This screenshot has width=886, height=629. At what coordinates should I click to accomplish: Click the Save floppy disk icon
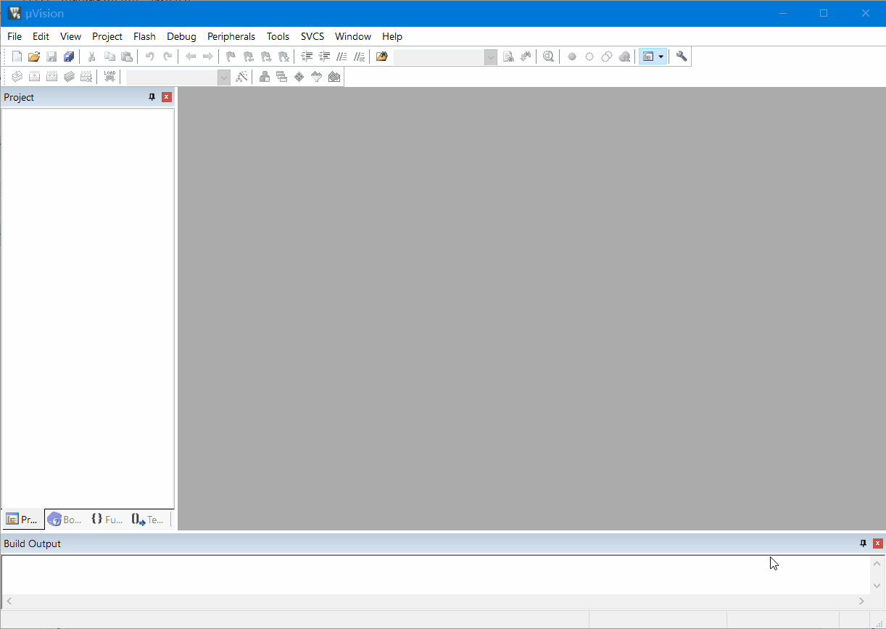pos(51,57)
